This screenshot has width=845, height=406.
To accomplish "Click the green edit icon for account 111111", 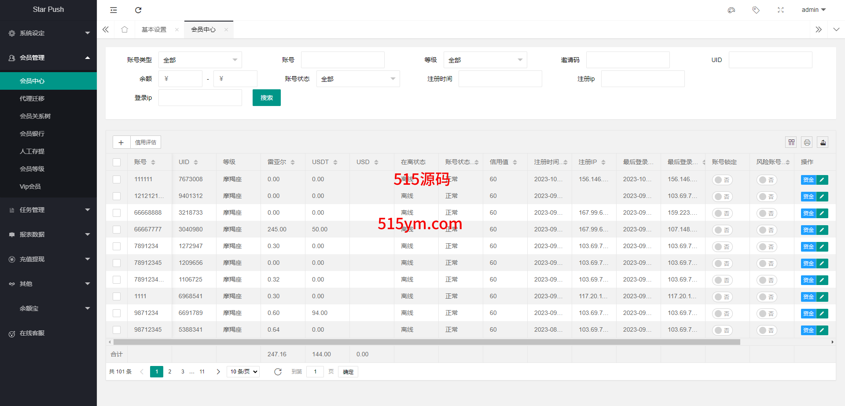I will point(822,179).
